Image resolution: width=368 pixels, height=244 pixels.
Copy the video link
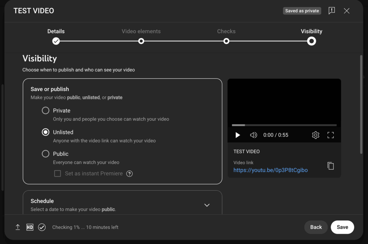coord(331,166)
